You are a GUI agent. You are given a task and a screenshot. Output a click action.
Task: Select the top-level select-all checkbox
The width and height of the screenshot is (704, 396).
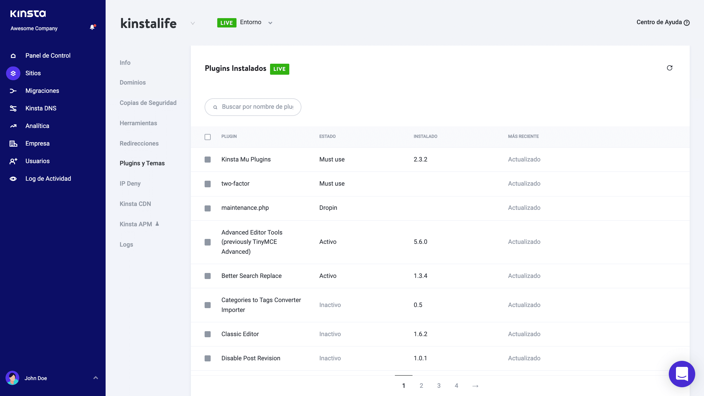click(207, 136)
